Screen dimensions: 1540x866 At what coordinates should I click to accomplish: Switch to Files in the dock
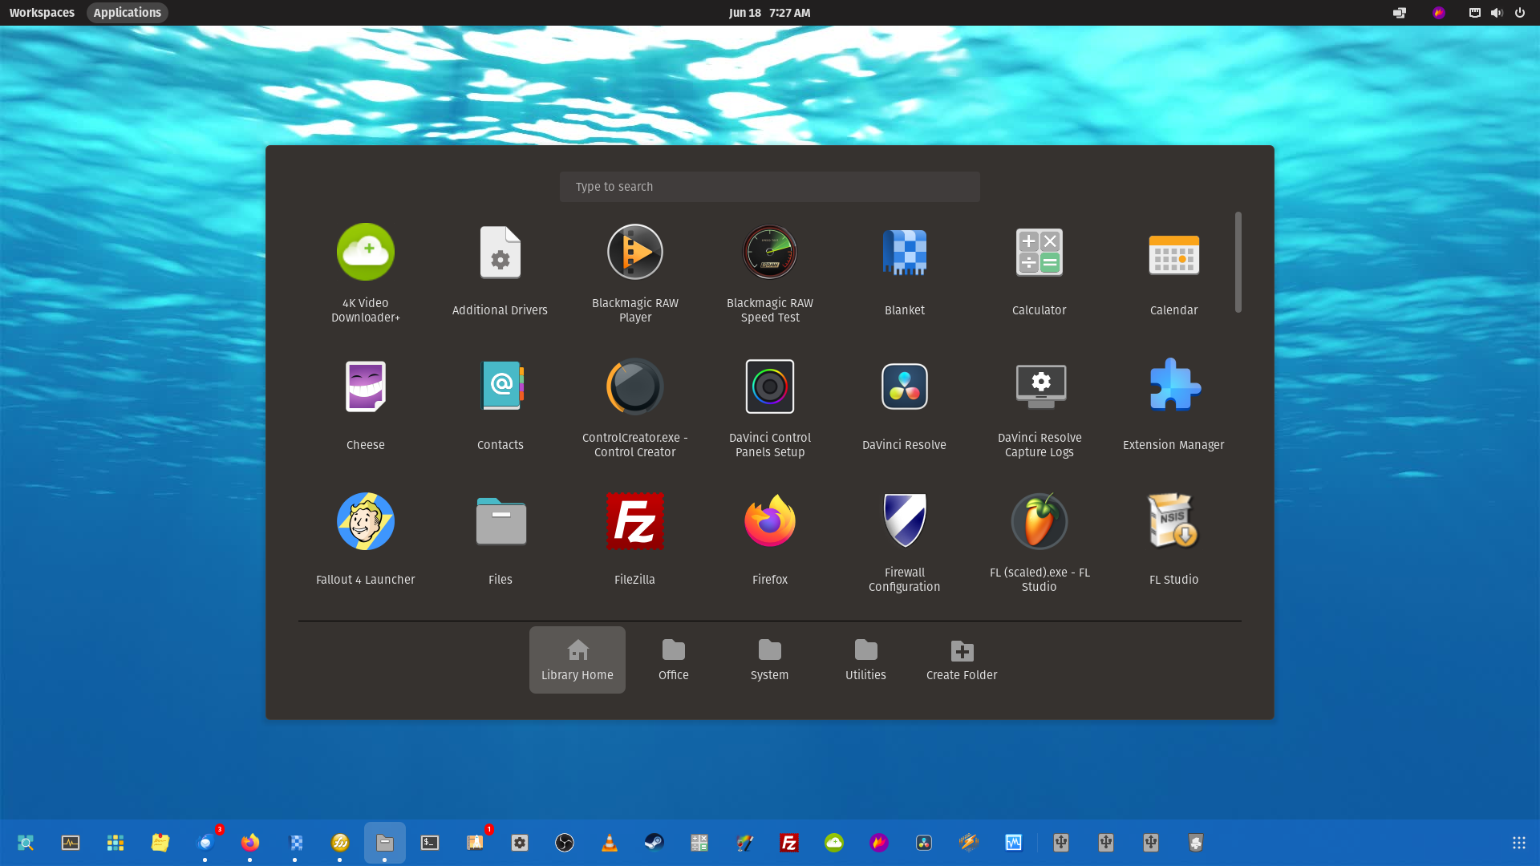pyautogui.click(x=385, y=843)
